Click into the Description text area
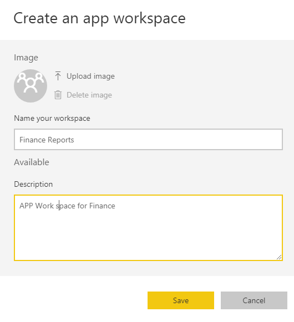This screenshot has height=322, width=294. point(149,228)
